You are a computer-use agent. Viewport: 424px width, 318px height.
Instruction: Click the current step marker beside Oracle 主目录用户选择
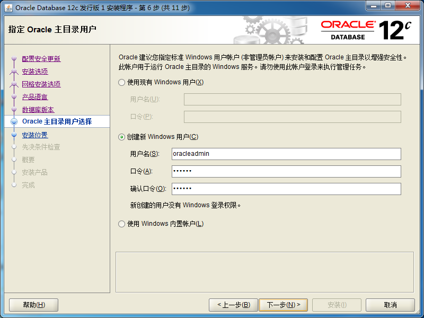click(x=14, y=122)
